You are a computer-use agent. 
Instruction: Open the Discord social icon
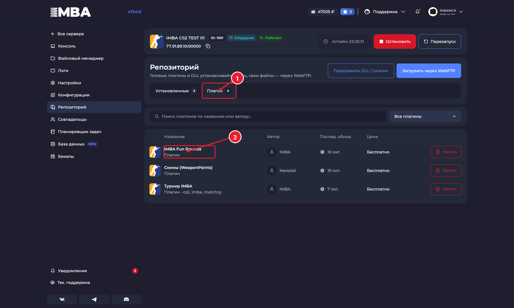tap(126, 299)
